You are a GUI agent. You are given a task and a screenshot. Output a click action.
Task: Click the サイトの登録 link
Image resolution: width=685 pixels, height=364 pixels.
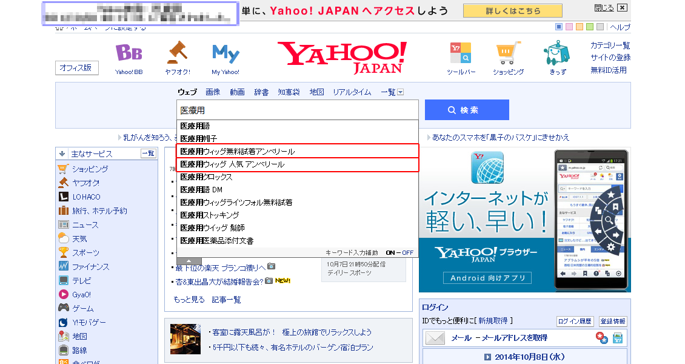610,58
